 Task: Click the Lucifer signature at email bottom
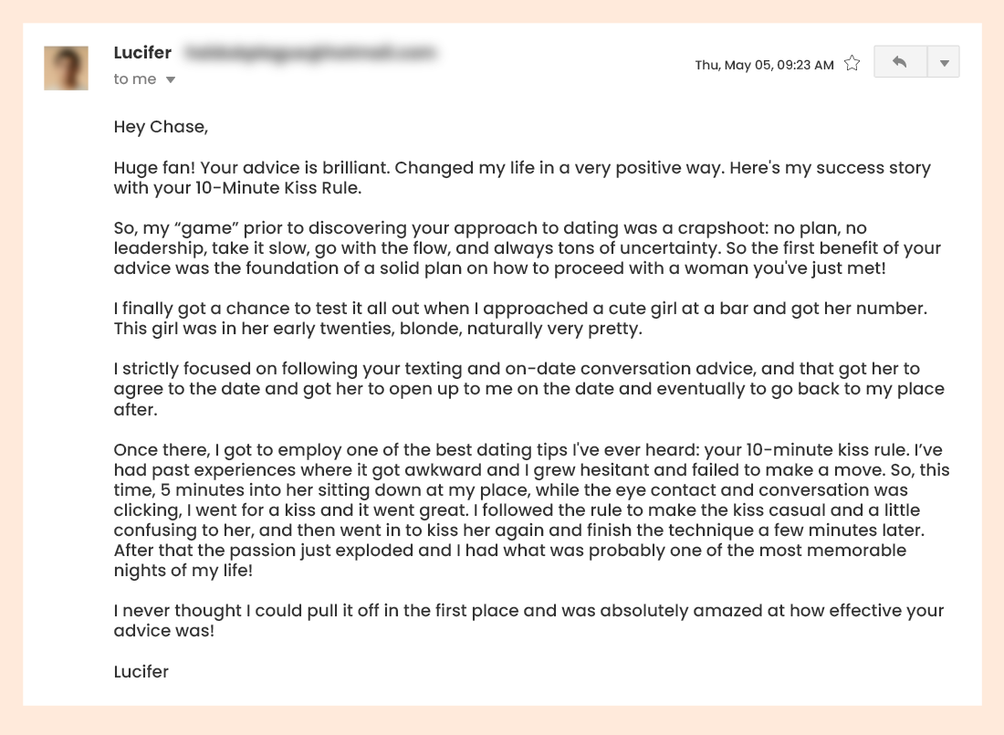click(141, 672)
